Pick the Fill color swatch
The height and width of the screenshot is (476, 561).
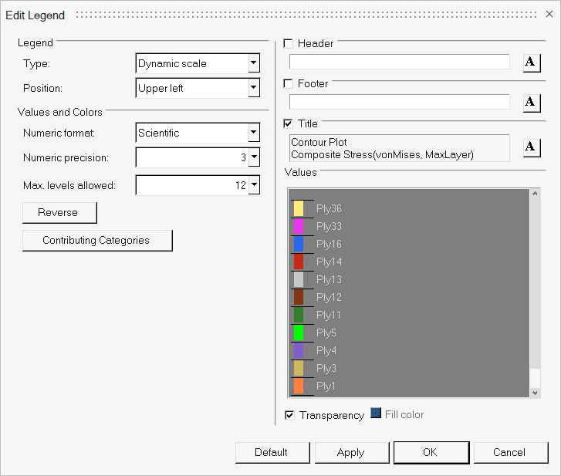click(x=376, y=414)
